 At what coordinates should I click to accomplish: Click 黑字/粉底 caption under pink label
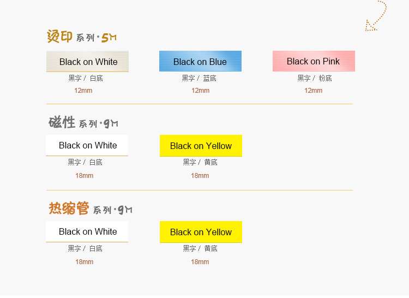pos(315,78)
